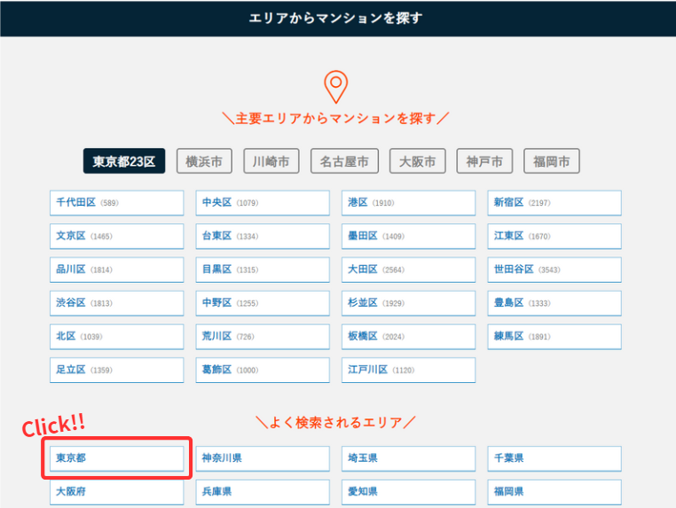Viewport: 676px width, 508px height.
Task: Open the 台東区 area link
Action: tap(263, 236)
